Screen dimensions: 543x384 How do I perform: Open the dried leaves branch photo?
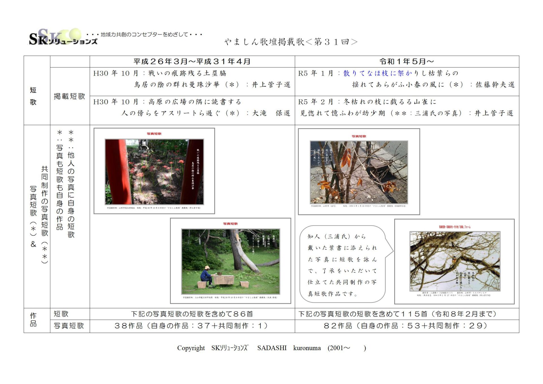[359, 172]
